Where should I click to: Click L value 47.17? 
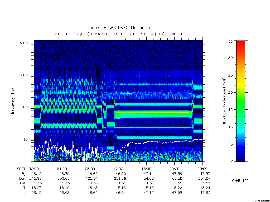[149, 193]
